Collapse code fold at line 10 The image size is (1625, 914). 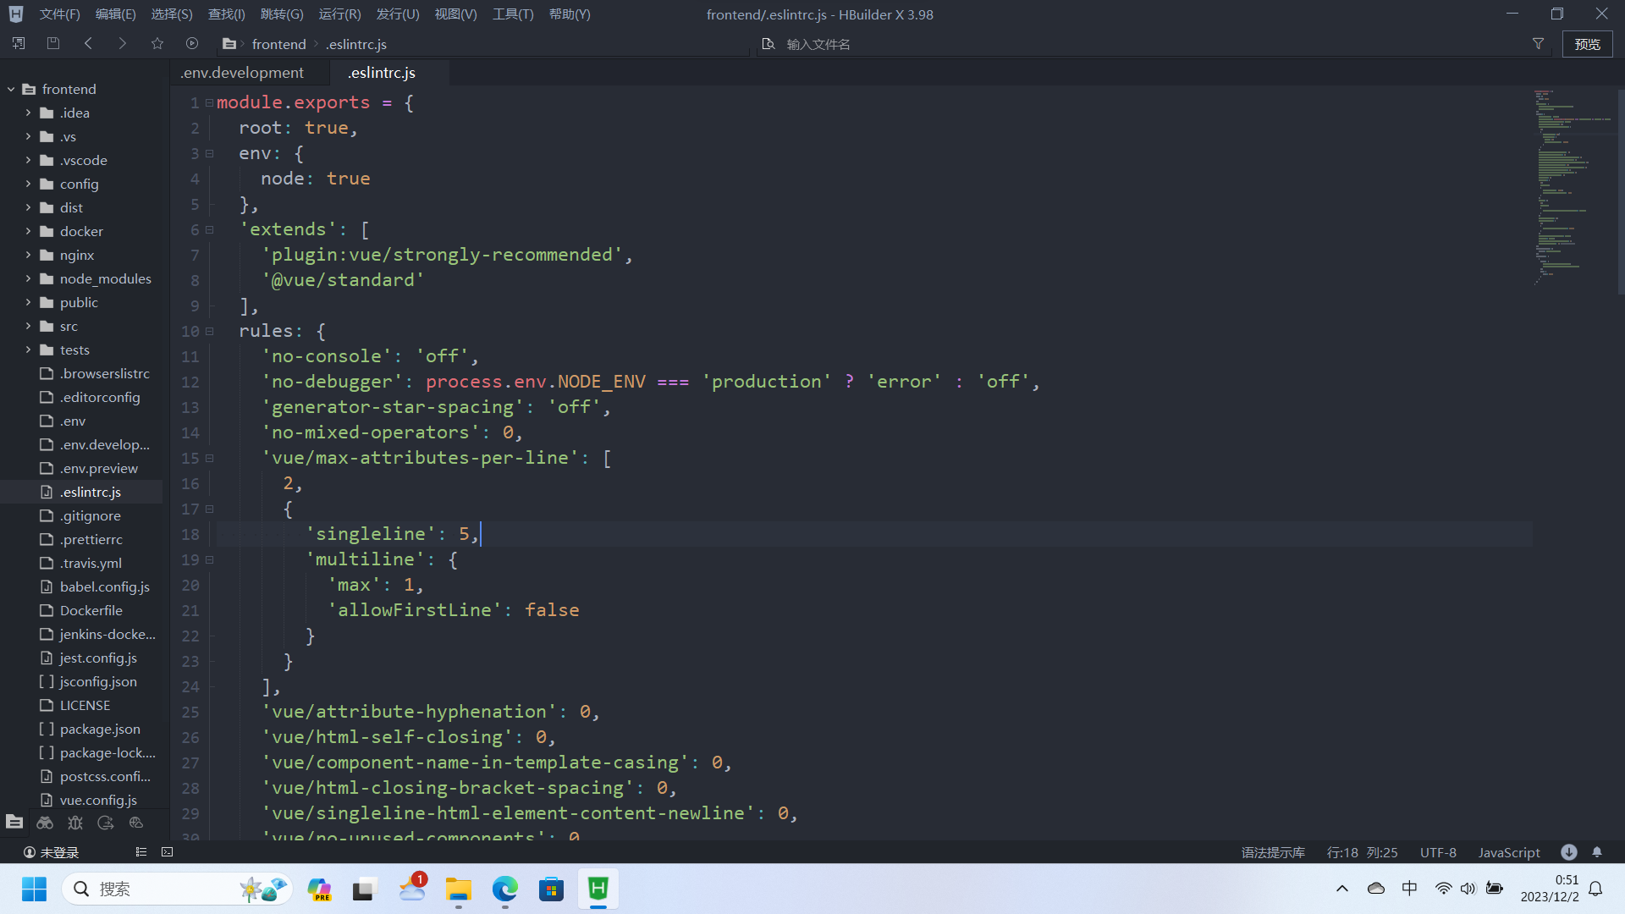point(210,331)
